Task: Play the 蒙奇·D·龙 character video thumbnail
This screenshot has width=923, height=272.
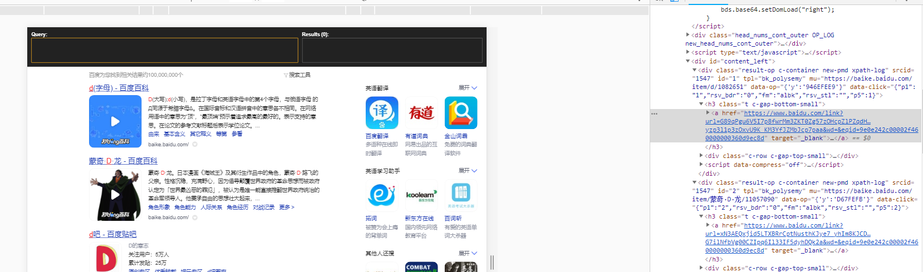Action: (115, 195)
